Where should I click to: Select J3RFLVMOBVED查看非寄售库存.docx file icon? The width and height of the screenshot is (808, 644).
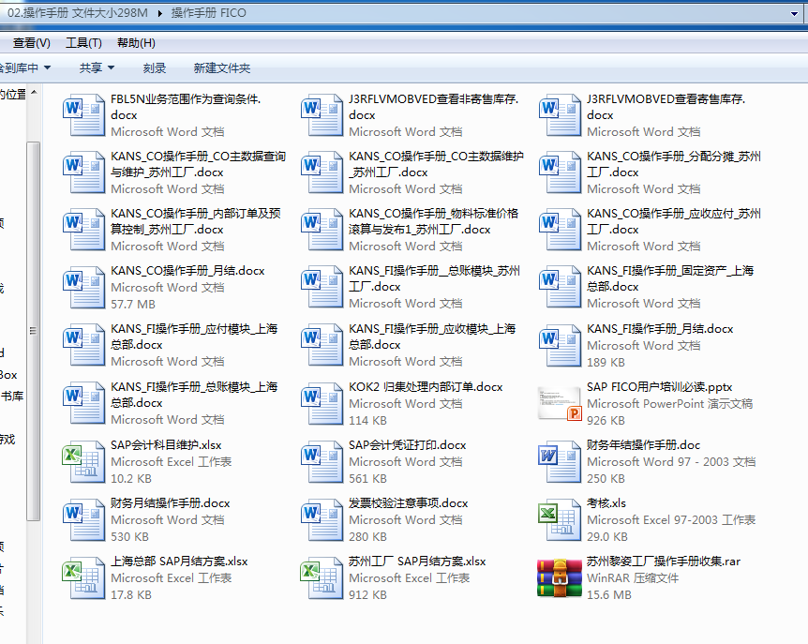click(322, 114)
